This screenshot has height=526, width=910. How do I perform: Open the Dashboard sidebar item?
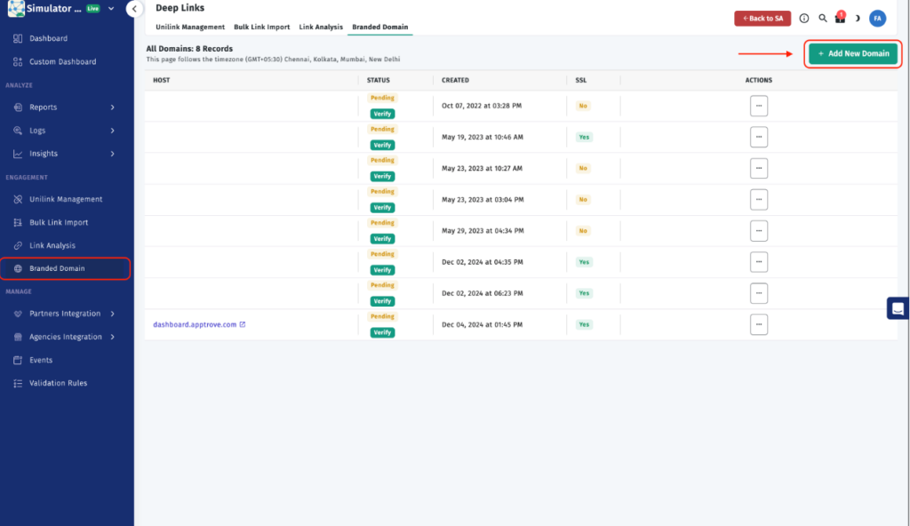[x=48, y=38]
